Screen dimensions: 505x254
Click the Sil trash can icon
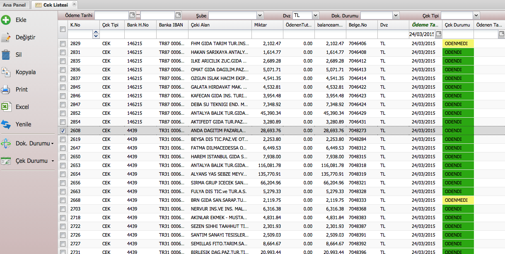6,55
